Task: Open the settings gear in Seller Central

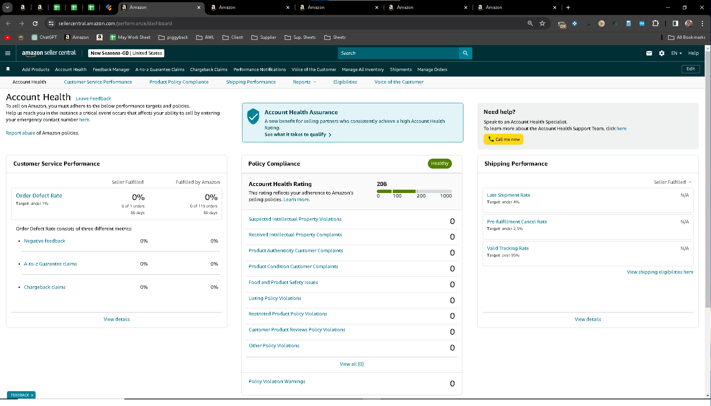Action: (662, 53)
